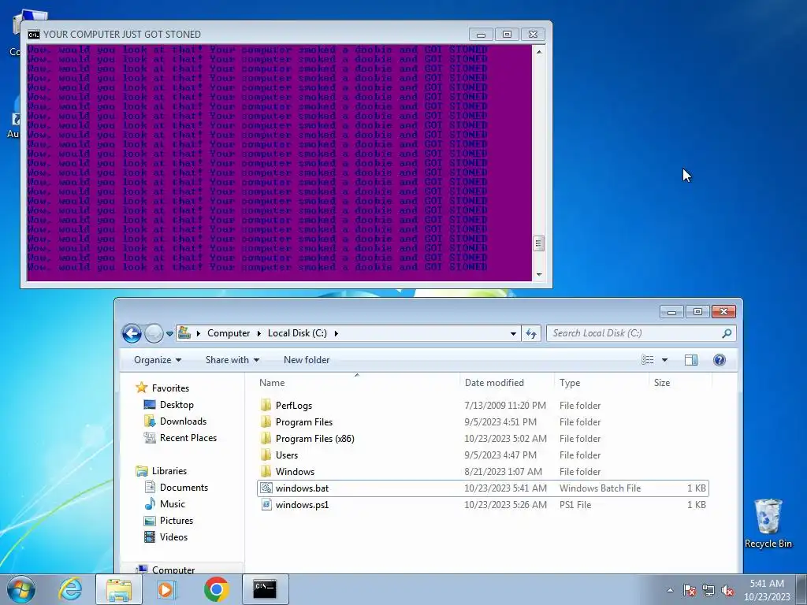The image size is (807, 605).
Task: Open Recent Places in Favorites
Action: (188, 438)
